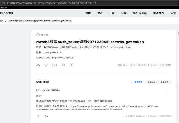The image size is (179, 123).
Task: Open the HarmonyOS SD... commenter profile name
Action: [51, 90]
